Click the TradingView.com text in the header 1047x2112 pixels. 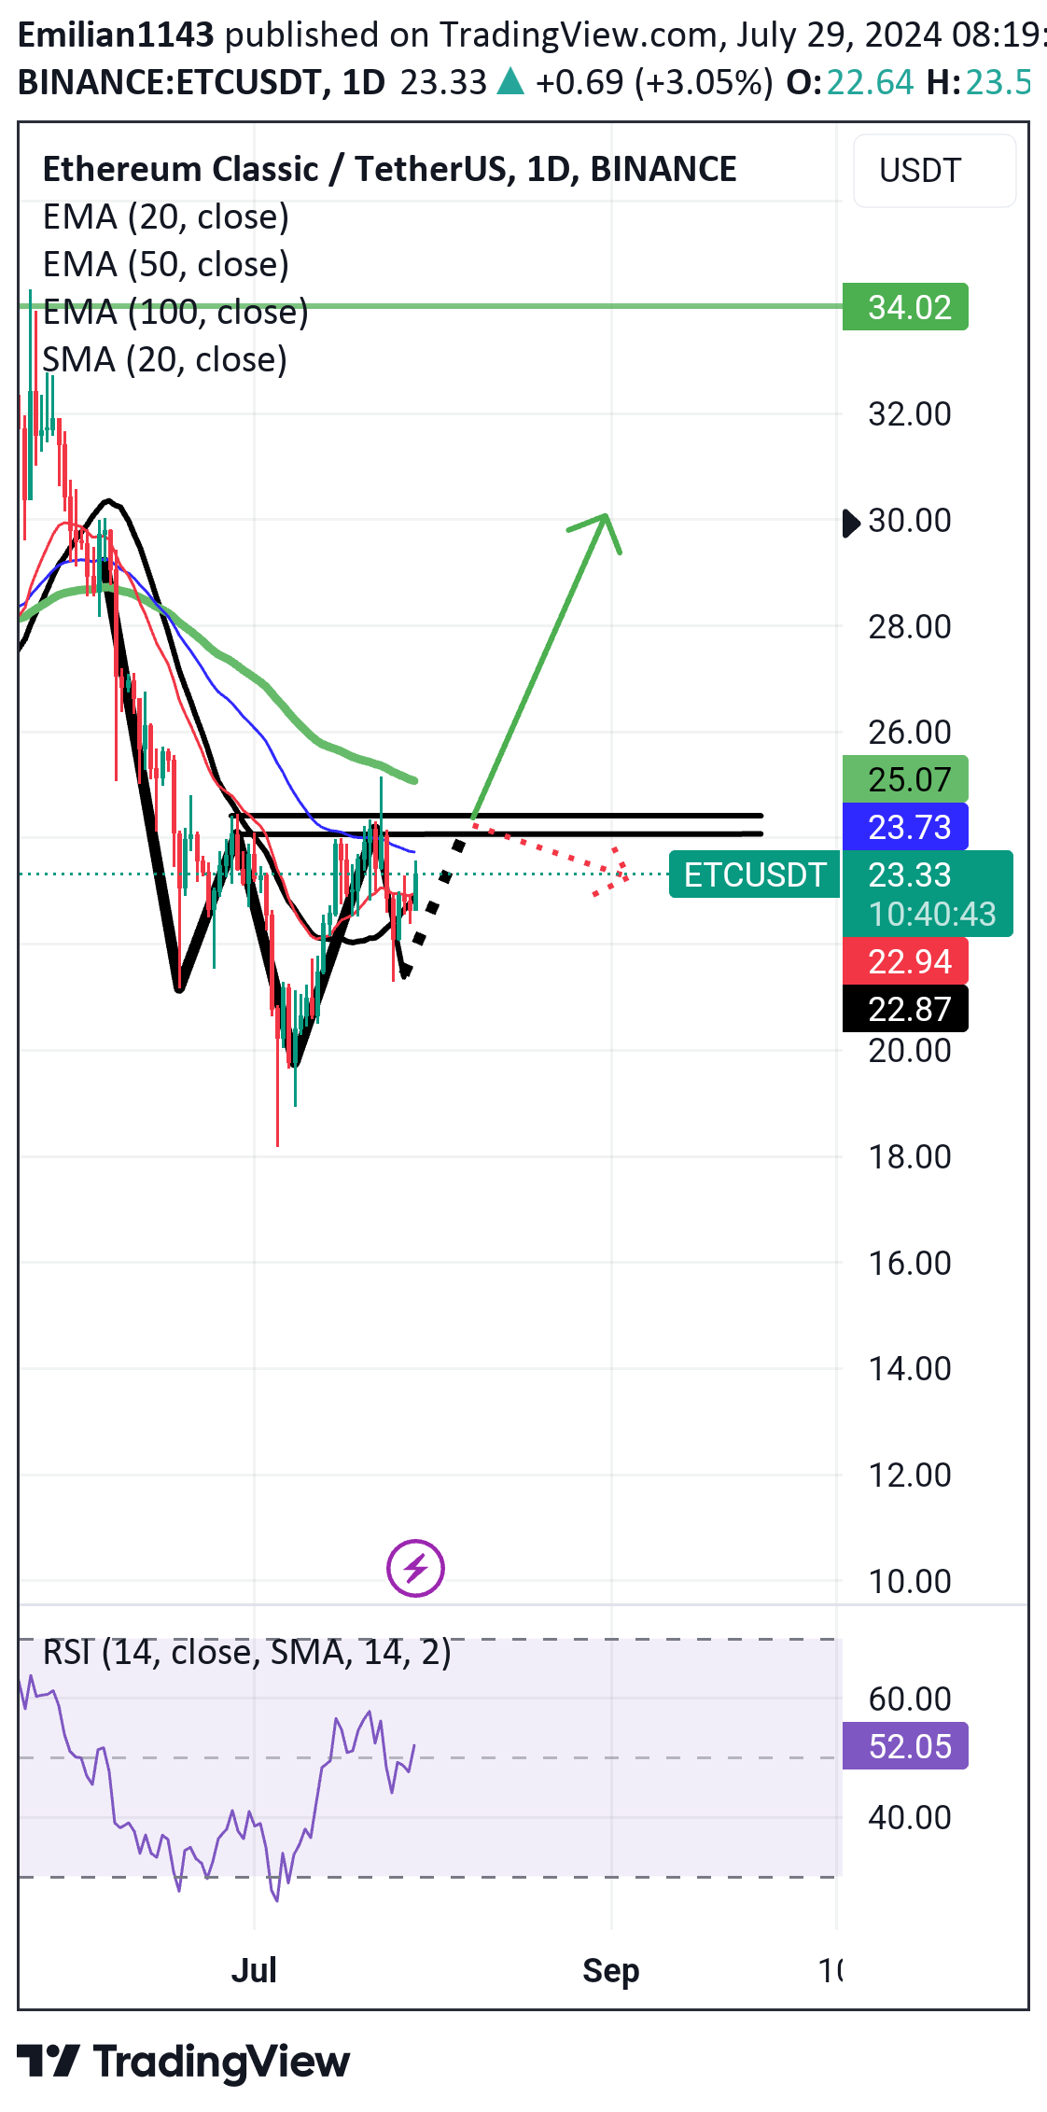click(x=579, y=35)
